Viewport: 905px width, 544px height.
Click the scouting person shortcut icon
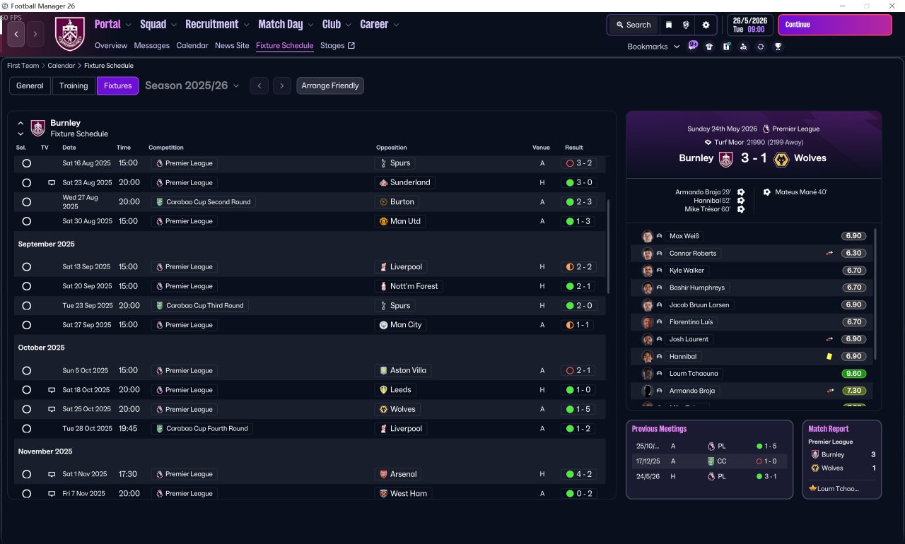[743, 47]
